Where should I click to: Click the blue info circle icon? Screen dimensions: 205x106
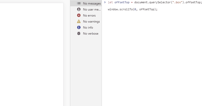(79, 27)
